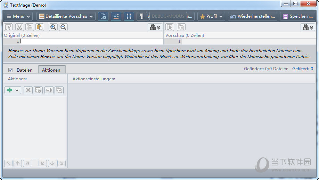Click copy icon in Original pane
Screen dimensions: 319x180
click(30, 27)
